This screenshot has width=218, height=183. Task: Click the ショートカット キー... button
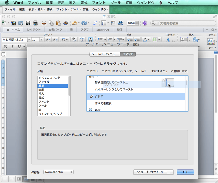(x=153, y=172)
